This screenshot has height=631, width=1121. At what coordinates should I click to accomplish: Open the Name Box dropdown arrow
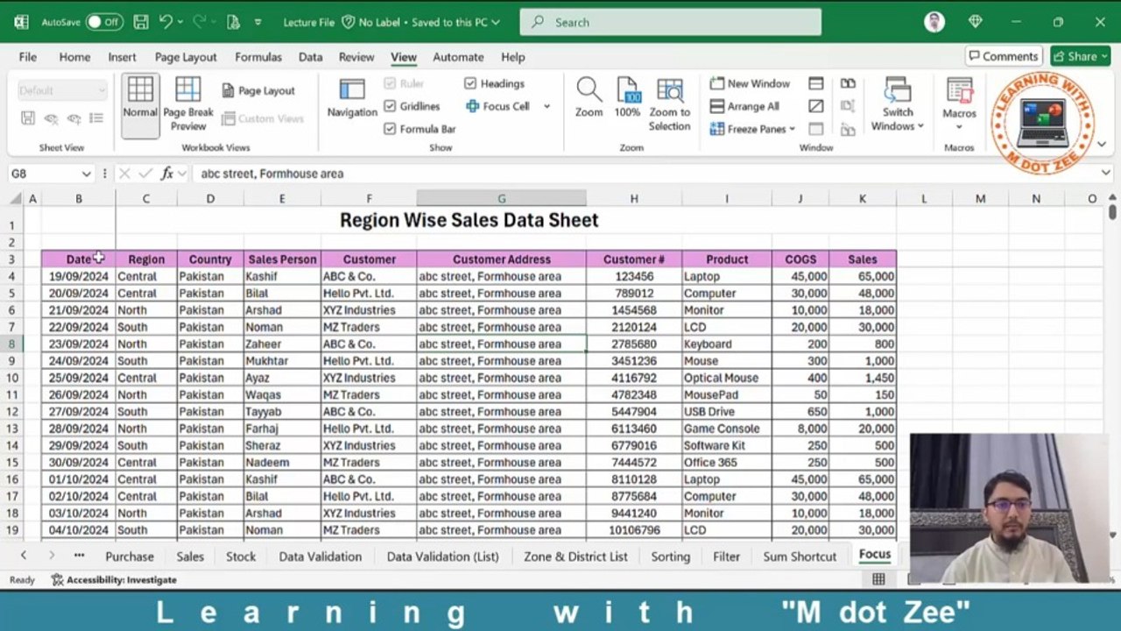[x=86, y=174]
